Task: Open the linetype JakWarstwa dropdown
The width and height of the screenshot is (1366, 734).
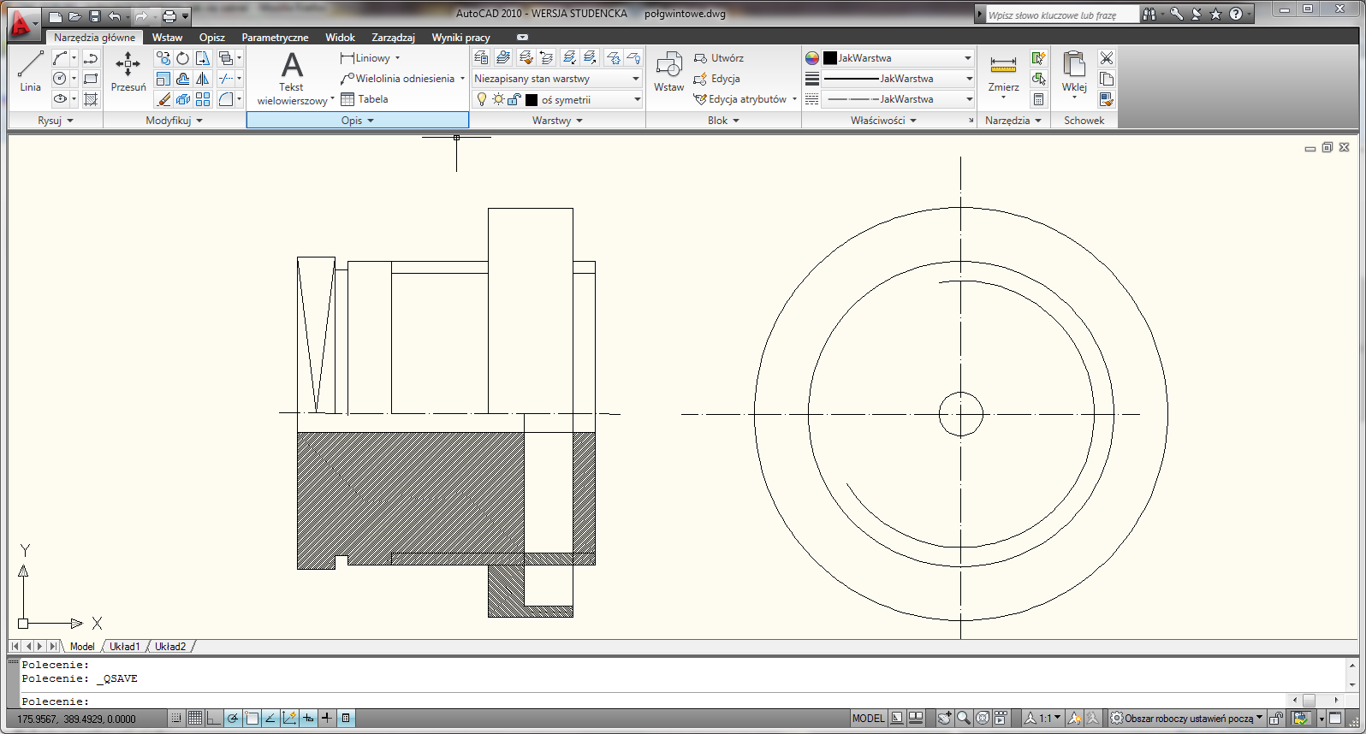Action: click(x=898, y=99)
